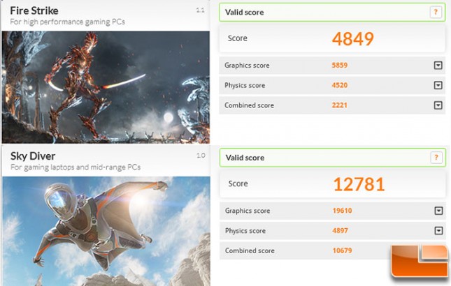Expand Fire Strike Combined score details
The width and height of the screenshot is (451, 286).
(438, 105)
